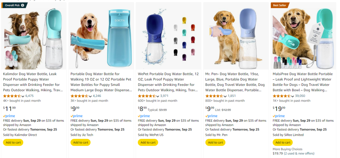
Task: Expand rating breakdown chevron for Kalimdor bottle
Action: (23, 96)
